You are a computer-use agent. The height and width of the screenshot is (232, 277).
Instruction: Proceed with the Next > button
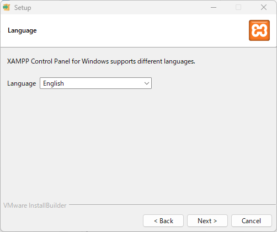(207, 220)
